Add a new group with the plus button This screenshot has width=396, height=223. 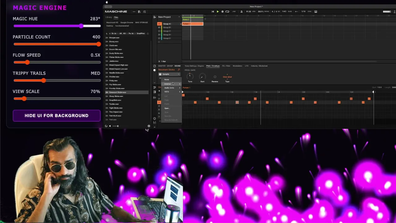click(x=159, y=42)
